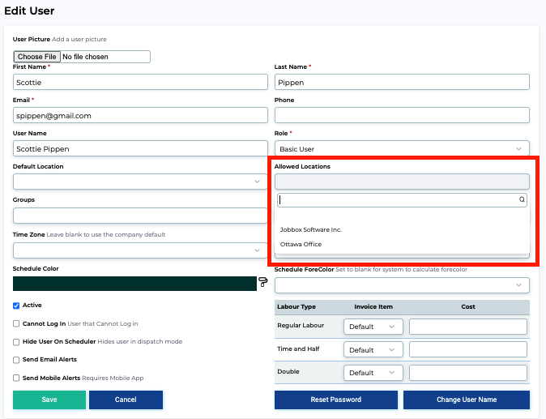Click the search magnifier in Allowed Locations

coord(522,199)
